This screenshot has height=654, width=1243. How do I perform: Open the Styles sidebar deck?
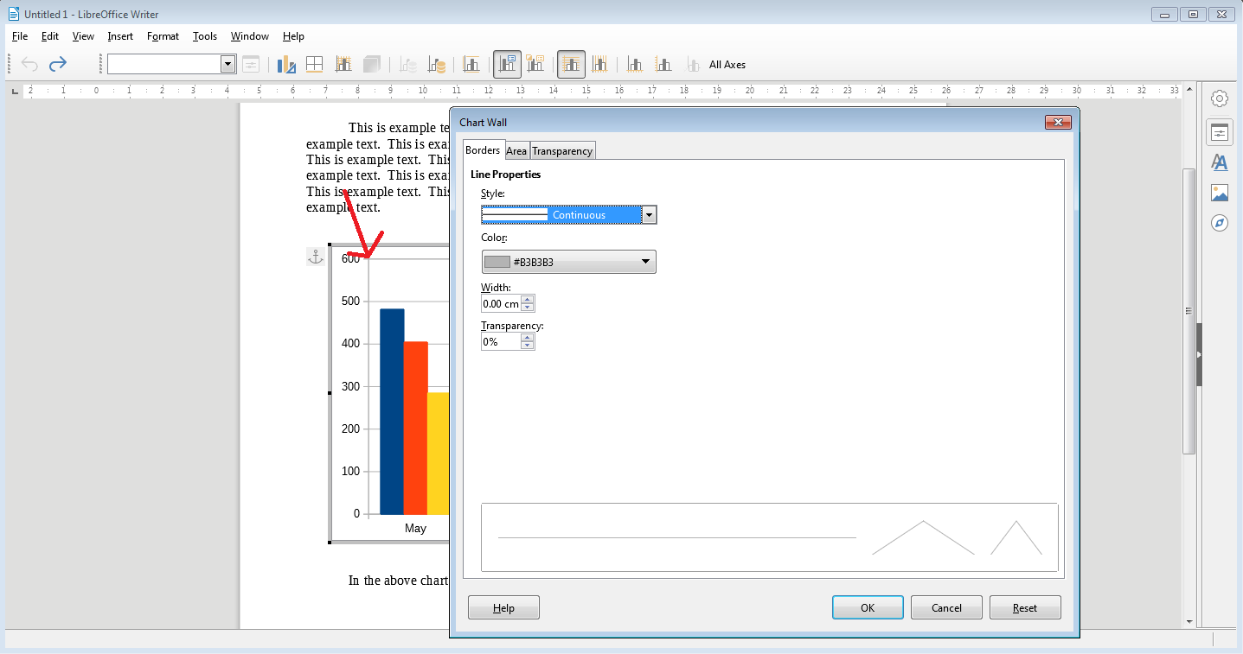tap(1220, 162)
